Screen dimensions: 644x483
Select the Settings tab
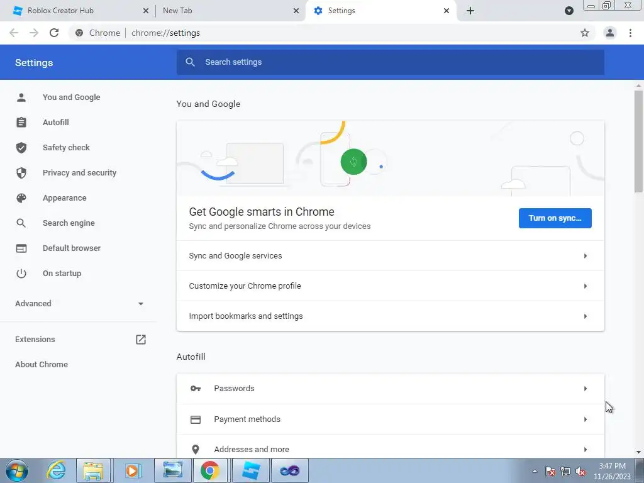(x=381, y=11)
